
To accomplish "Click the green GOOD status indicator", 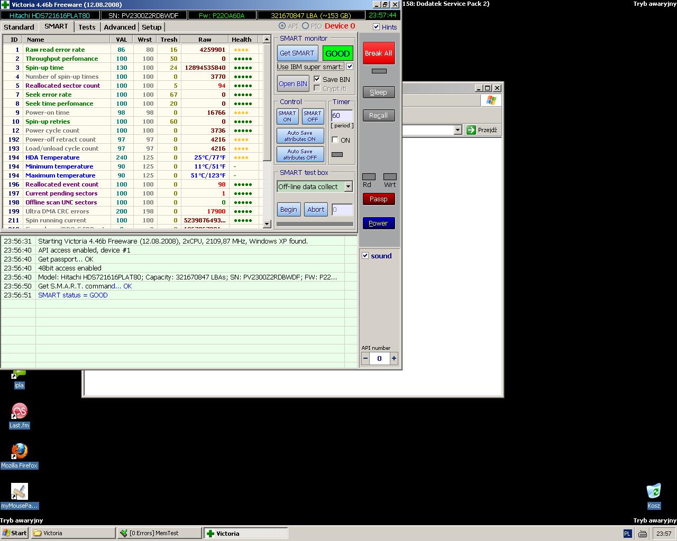I will (337, 53).
